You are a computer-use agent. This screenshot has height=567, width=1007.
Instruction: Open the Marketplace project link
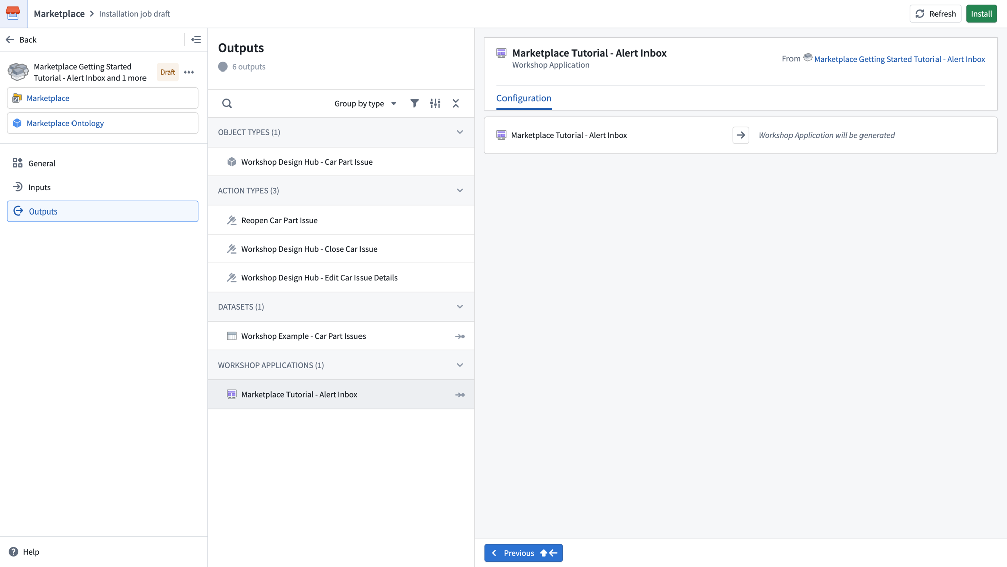[103, 98]
